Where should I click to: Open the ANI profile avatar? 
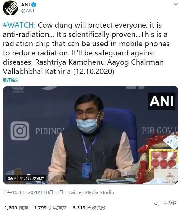(10, 8)
